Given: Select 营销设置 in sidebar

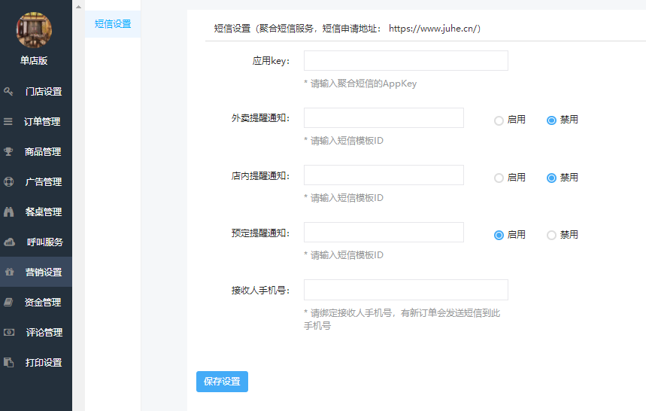Looking at the screenshot, I should click(36, 272).
